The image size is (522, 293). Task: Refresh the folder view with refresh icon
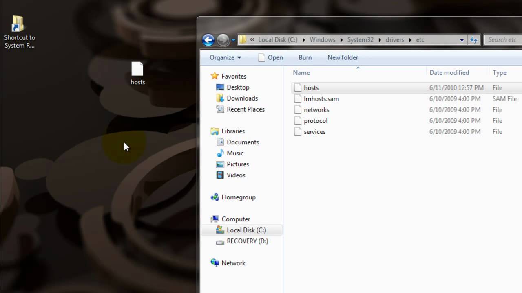point(474,40)
